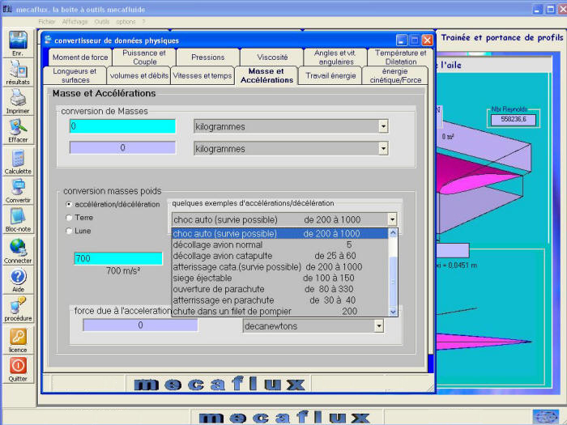
Task: Open the résultats icon
Action: tap(18, 71)
